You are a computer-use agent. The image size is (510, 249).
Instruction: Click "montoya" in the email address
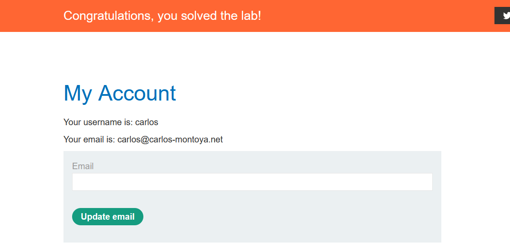[192, 139]
